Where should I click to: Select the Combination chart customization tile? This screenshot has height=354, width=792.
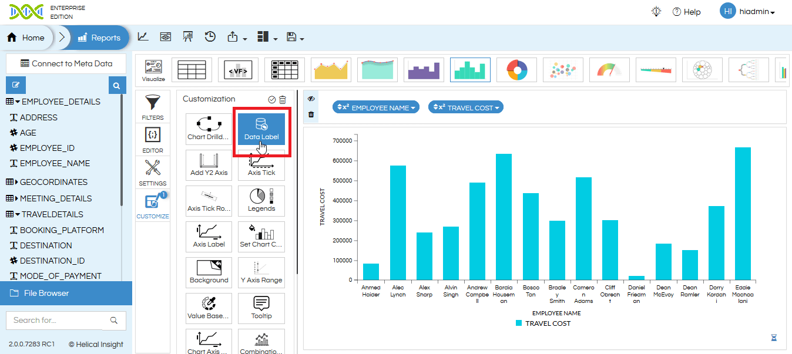point(261,342)
